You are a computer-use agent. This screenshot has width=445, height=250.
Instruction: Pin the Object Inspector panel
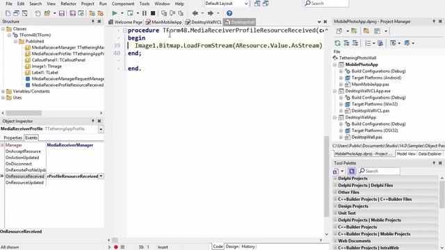(92, 121)
